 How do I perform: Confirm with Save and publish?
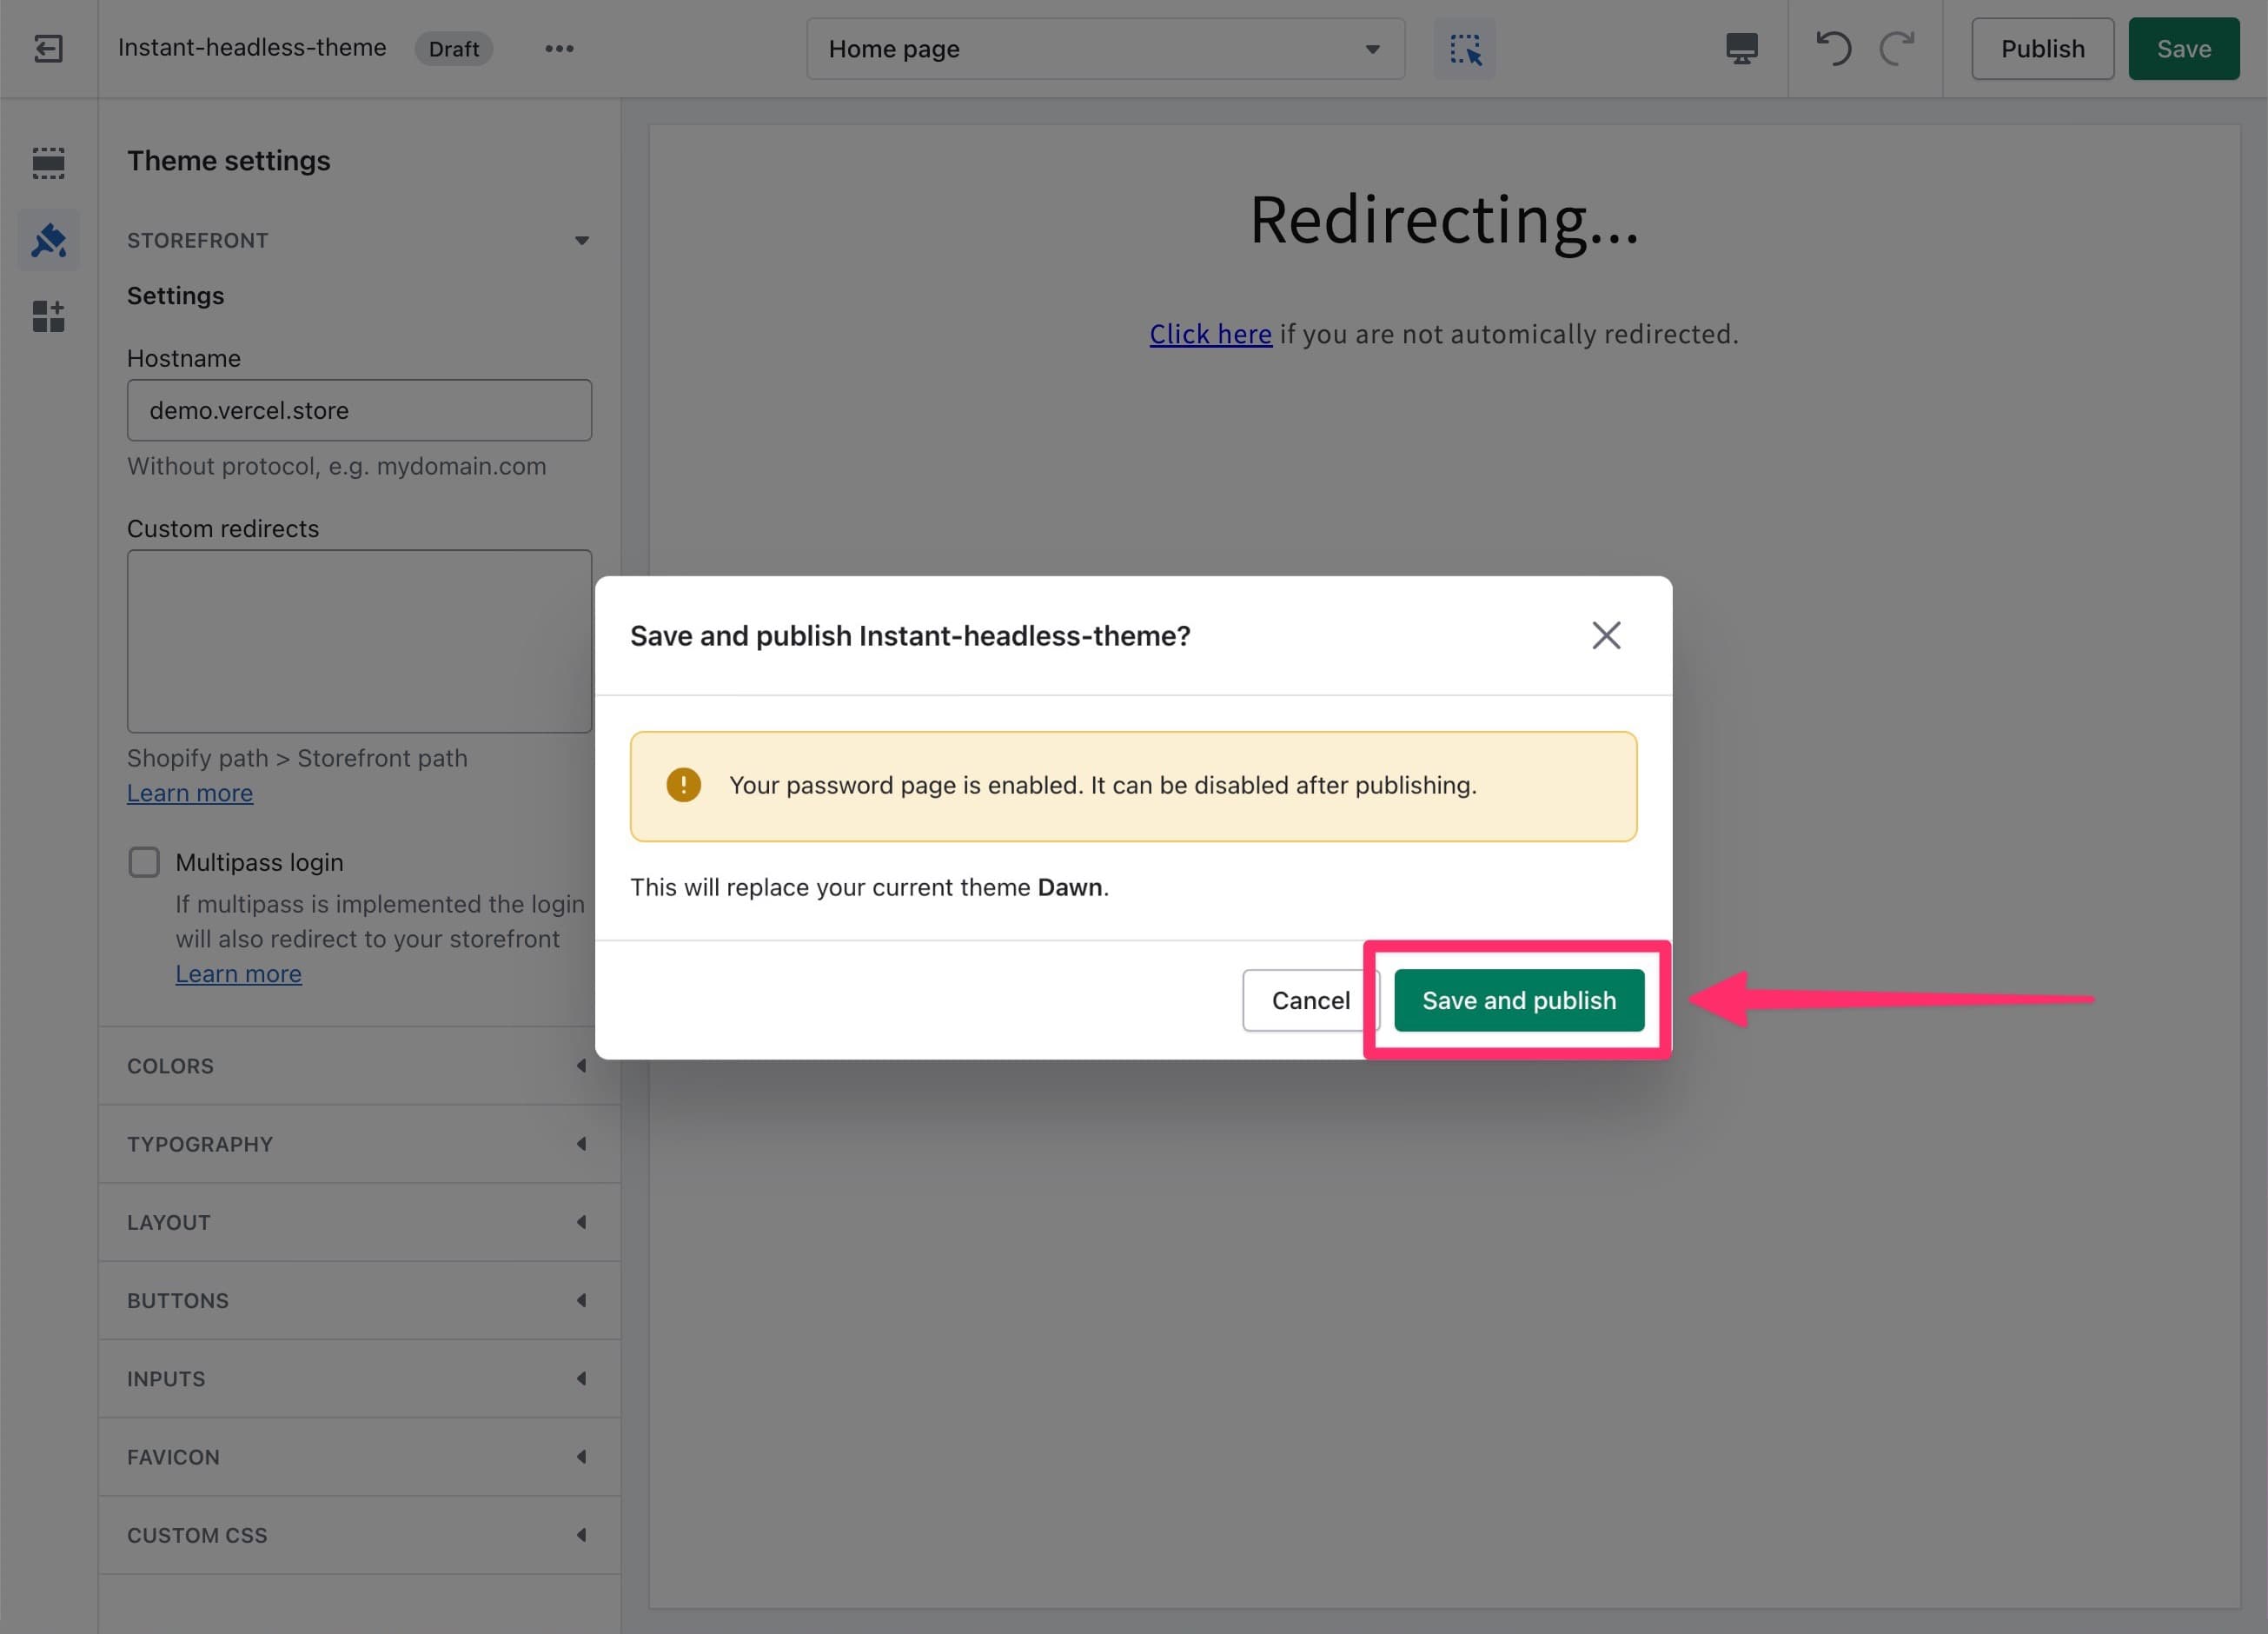click(x=1518, y=999)
